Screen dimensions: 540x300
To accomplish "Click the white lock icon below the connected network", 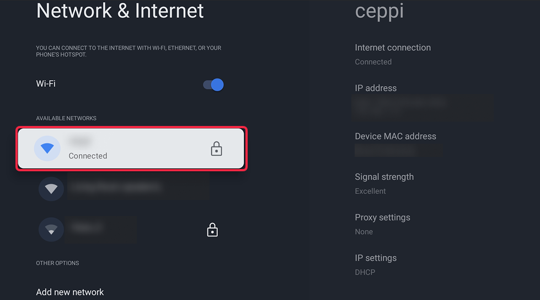I will pyautogui.click(x=212, y=230).
